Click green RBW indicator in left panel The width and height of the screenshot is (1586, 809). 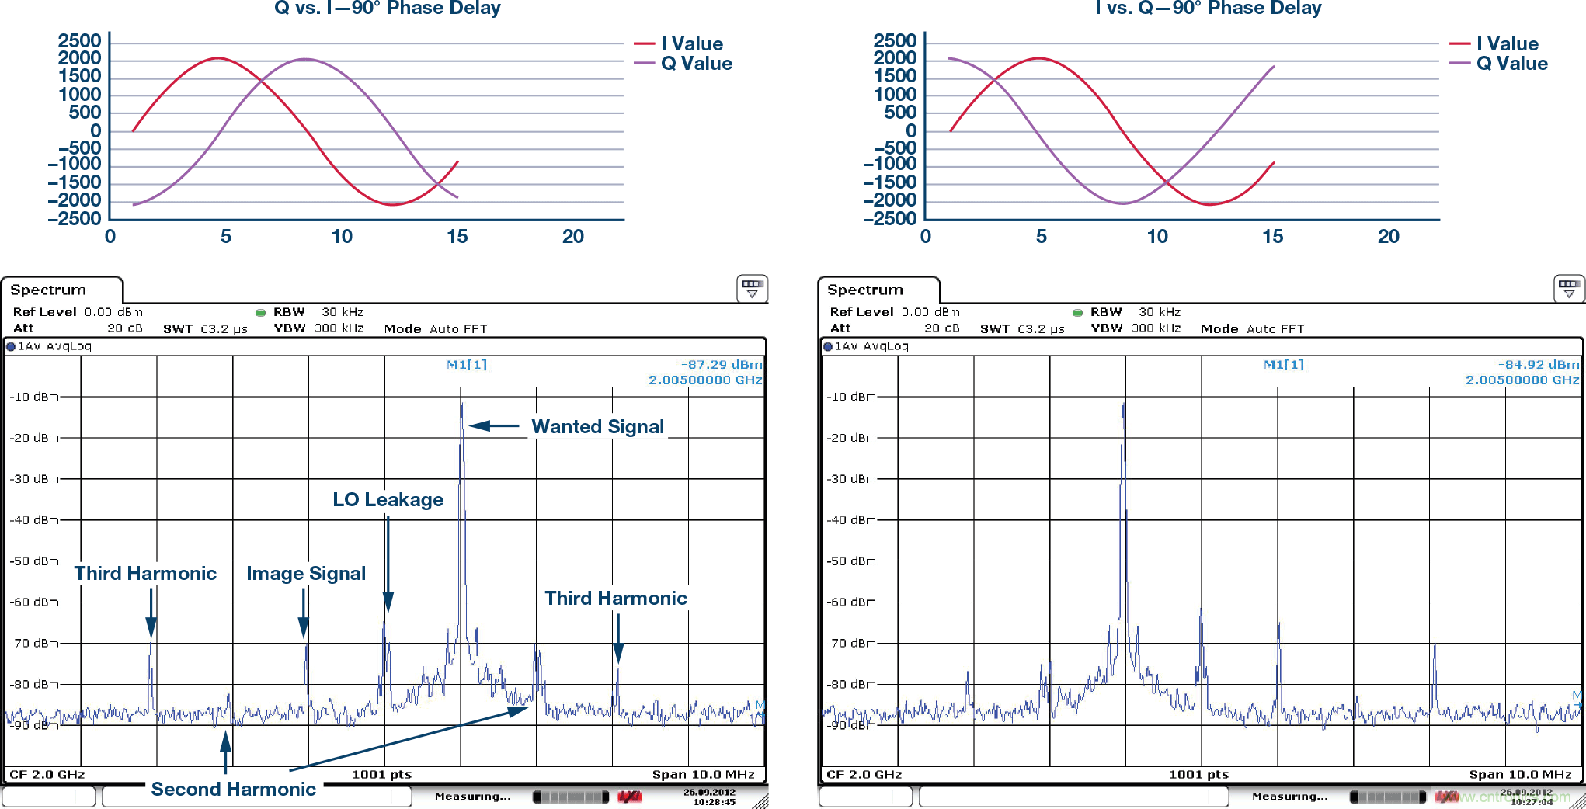click(x=261, y=313)
